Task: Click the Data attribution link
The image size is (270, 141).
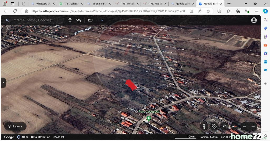Action: (41, 137)
